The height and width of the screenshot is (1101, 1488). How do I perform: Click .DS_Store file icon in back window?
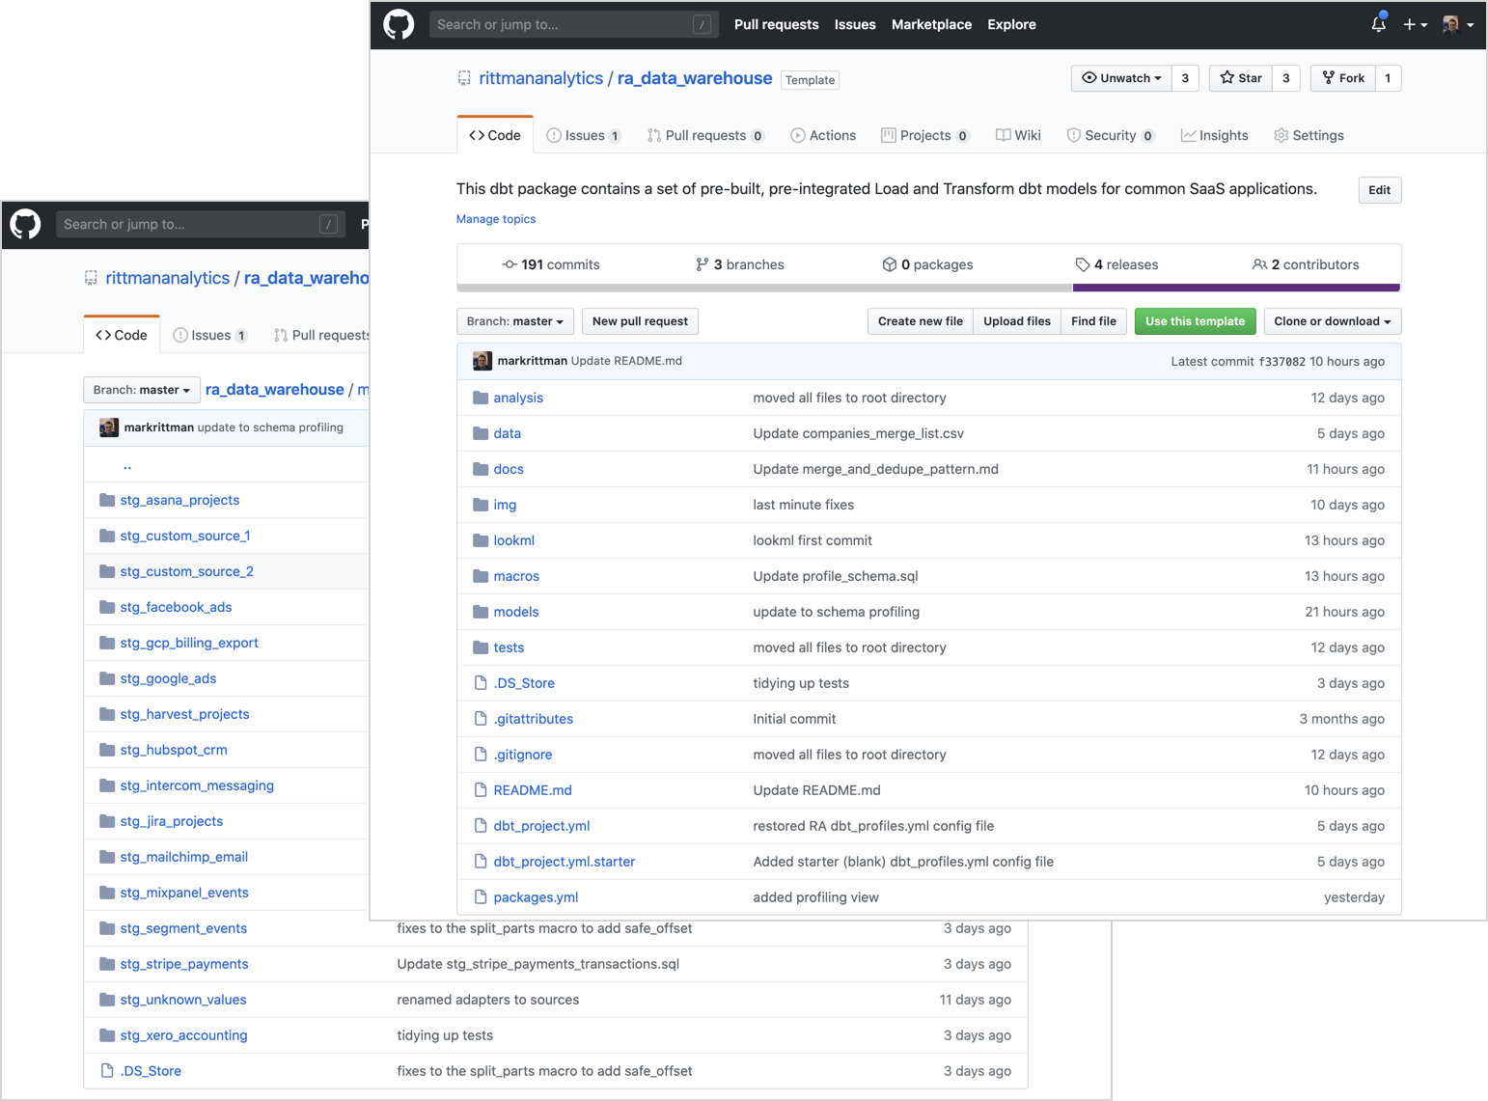[107, 1071]
